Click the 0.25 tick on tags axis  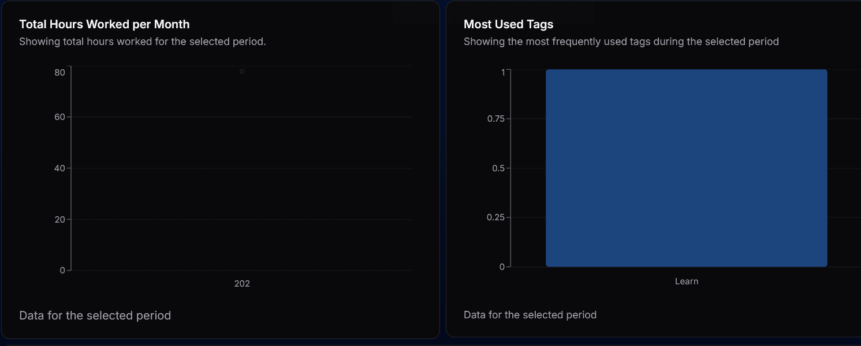tap(496, 217)
